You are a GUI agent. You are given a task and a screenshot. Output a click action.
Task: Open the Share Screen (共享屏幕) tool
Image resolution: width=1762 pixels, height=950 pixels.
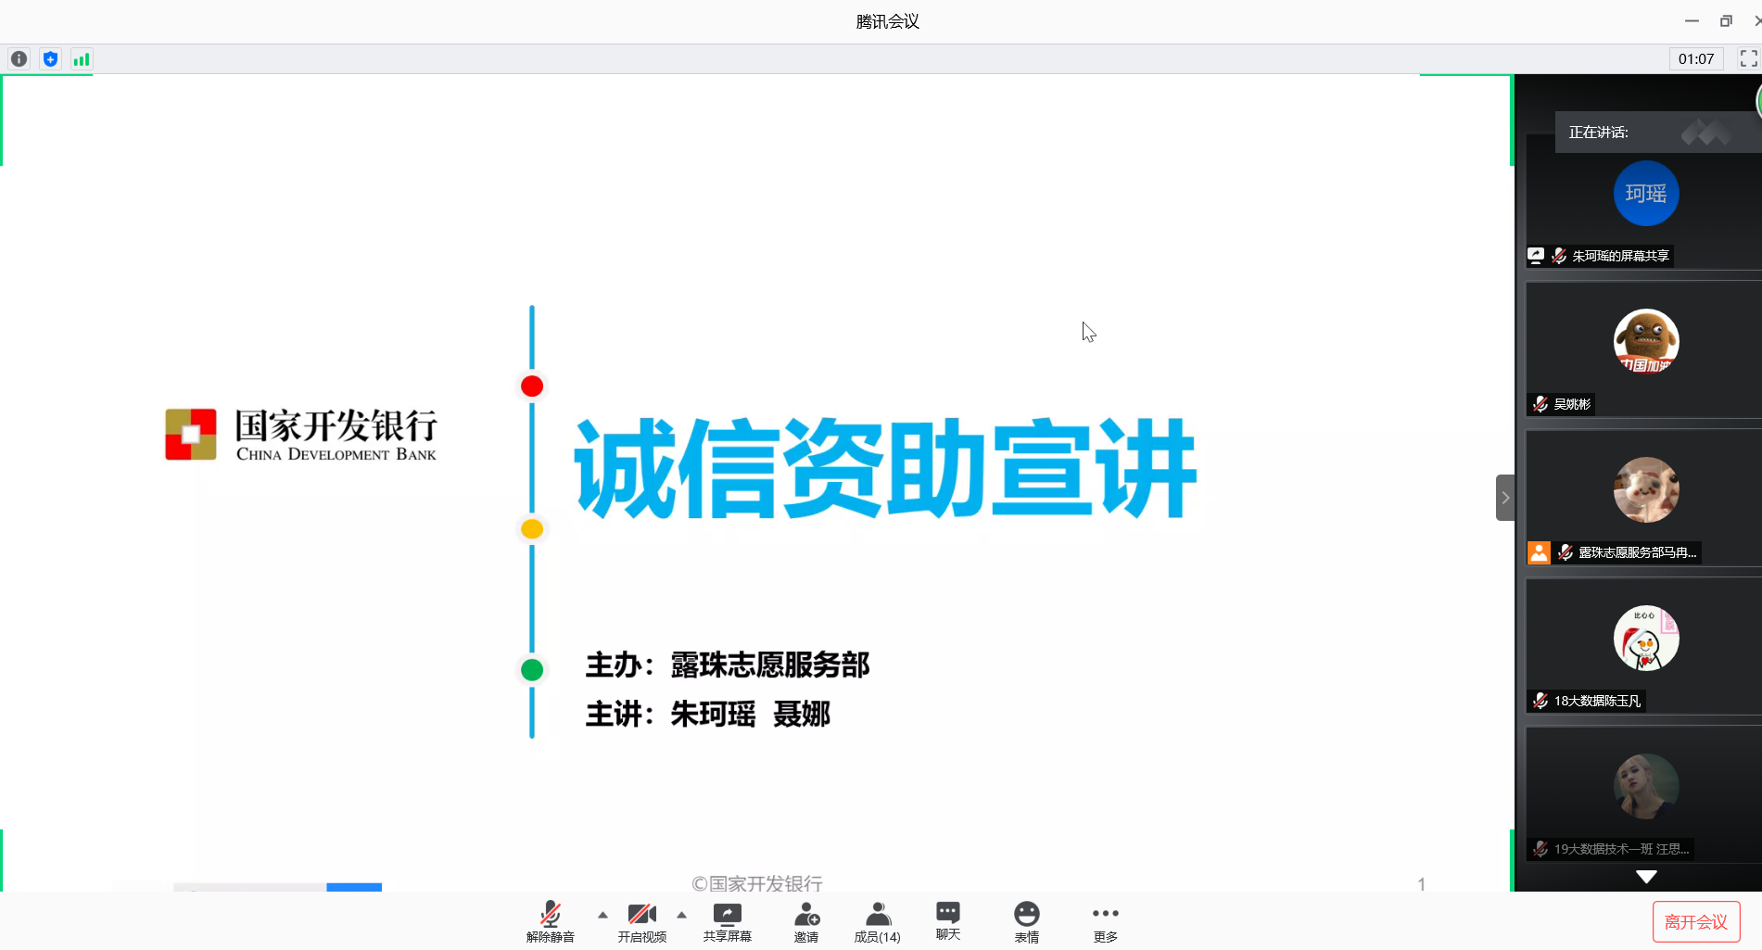(x=727, y=922)
